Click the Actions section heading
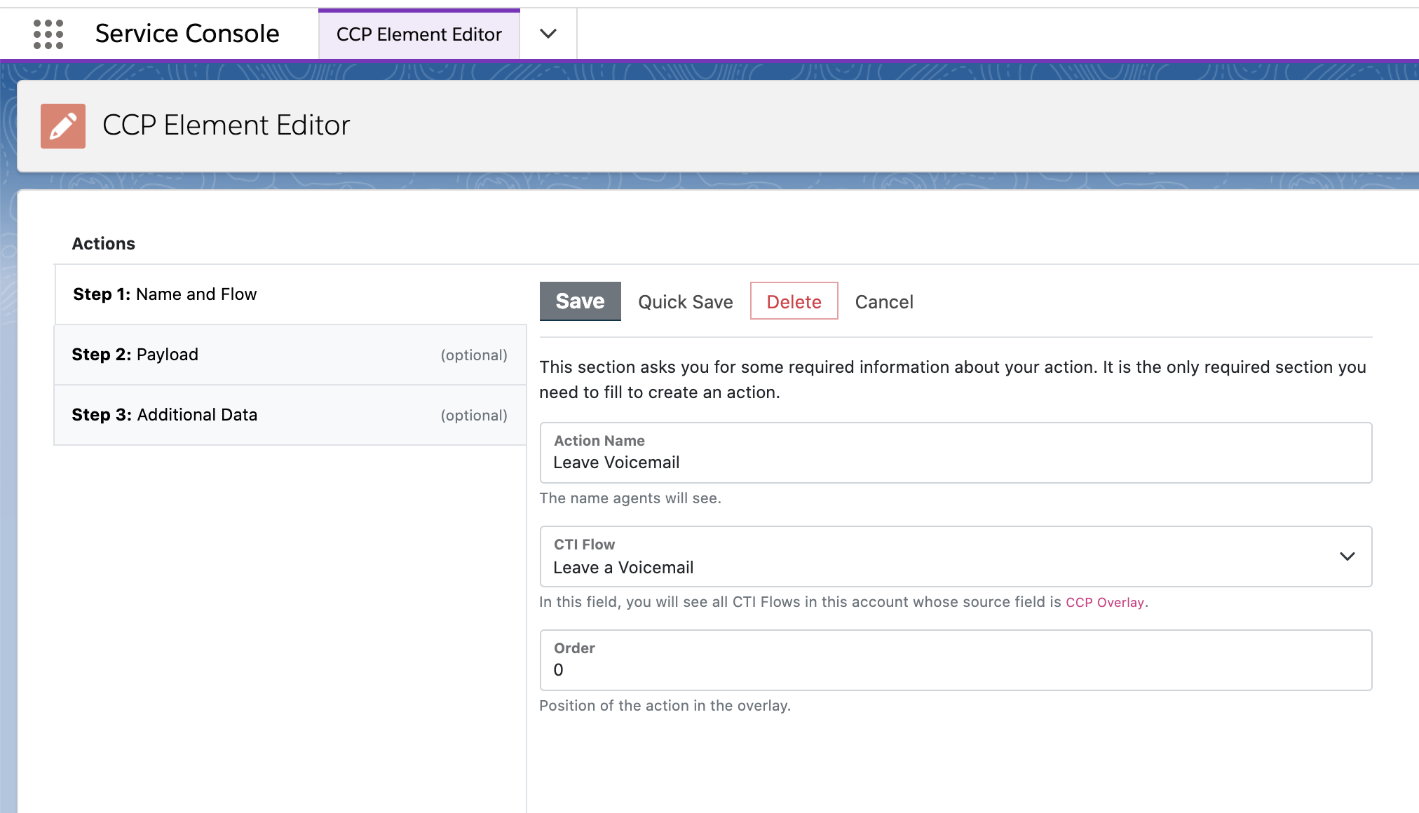The height and width of the screenshot is (813, 1419). point(104,244)
